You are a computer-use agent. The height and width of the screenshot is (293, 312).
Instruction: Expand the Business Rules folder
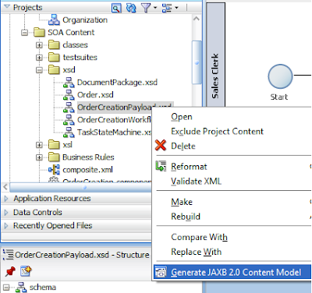click(39, 157)
